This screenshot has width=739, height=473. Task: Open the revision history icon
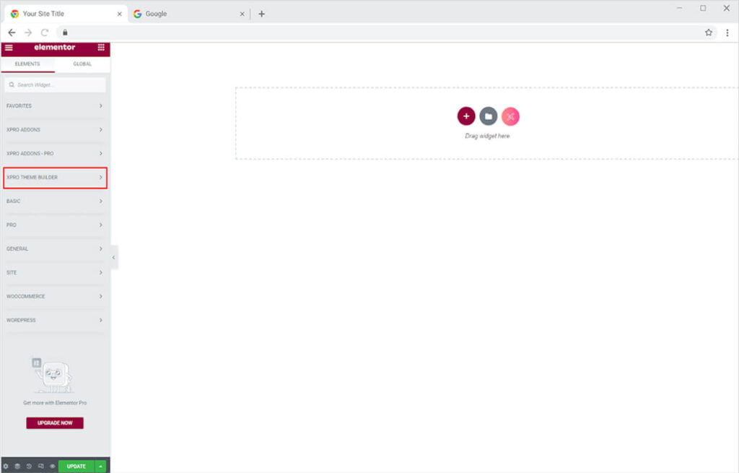[x=29, y=466]
